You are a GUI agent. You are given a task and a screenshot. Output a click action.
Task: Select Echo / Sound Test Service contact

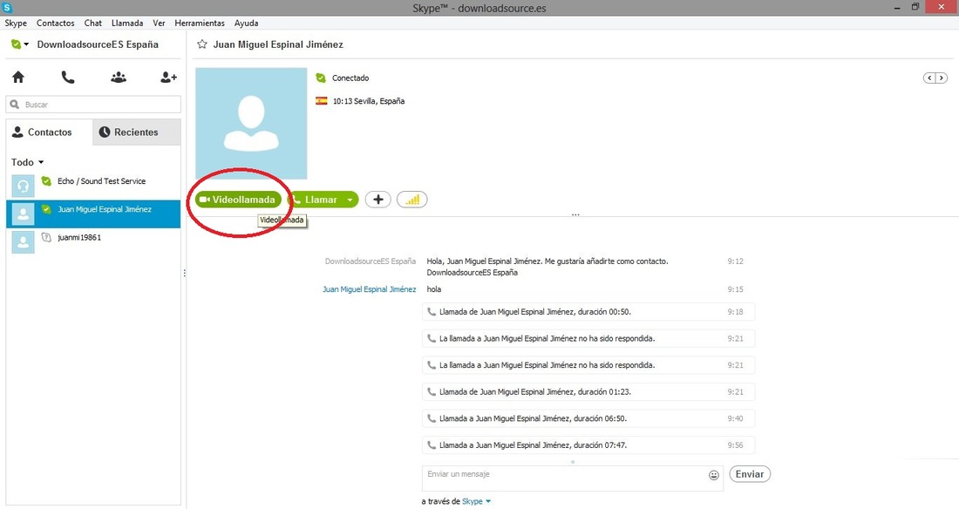pyautogui.click(x=93, y=186)
